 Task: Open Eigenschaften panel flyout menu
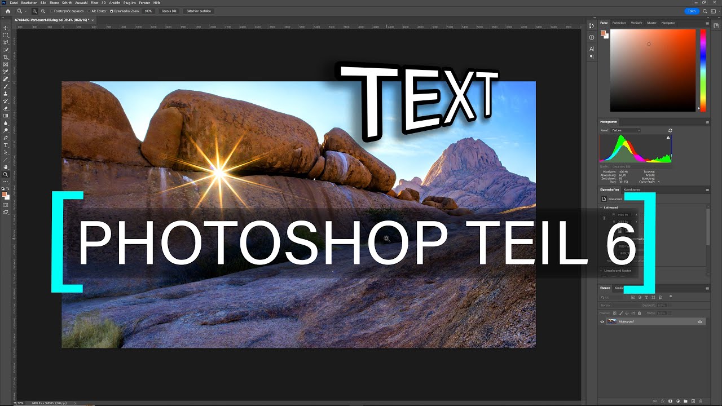[707, 189]
